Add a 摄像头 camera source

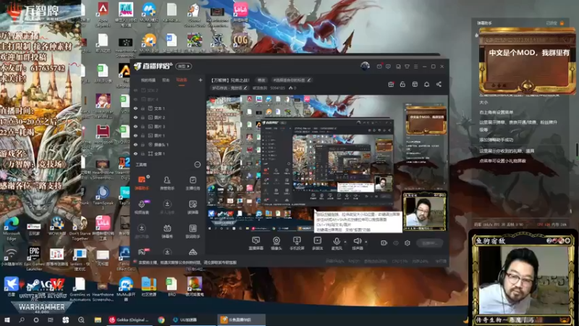click(276, 243)
